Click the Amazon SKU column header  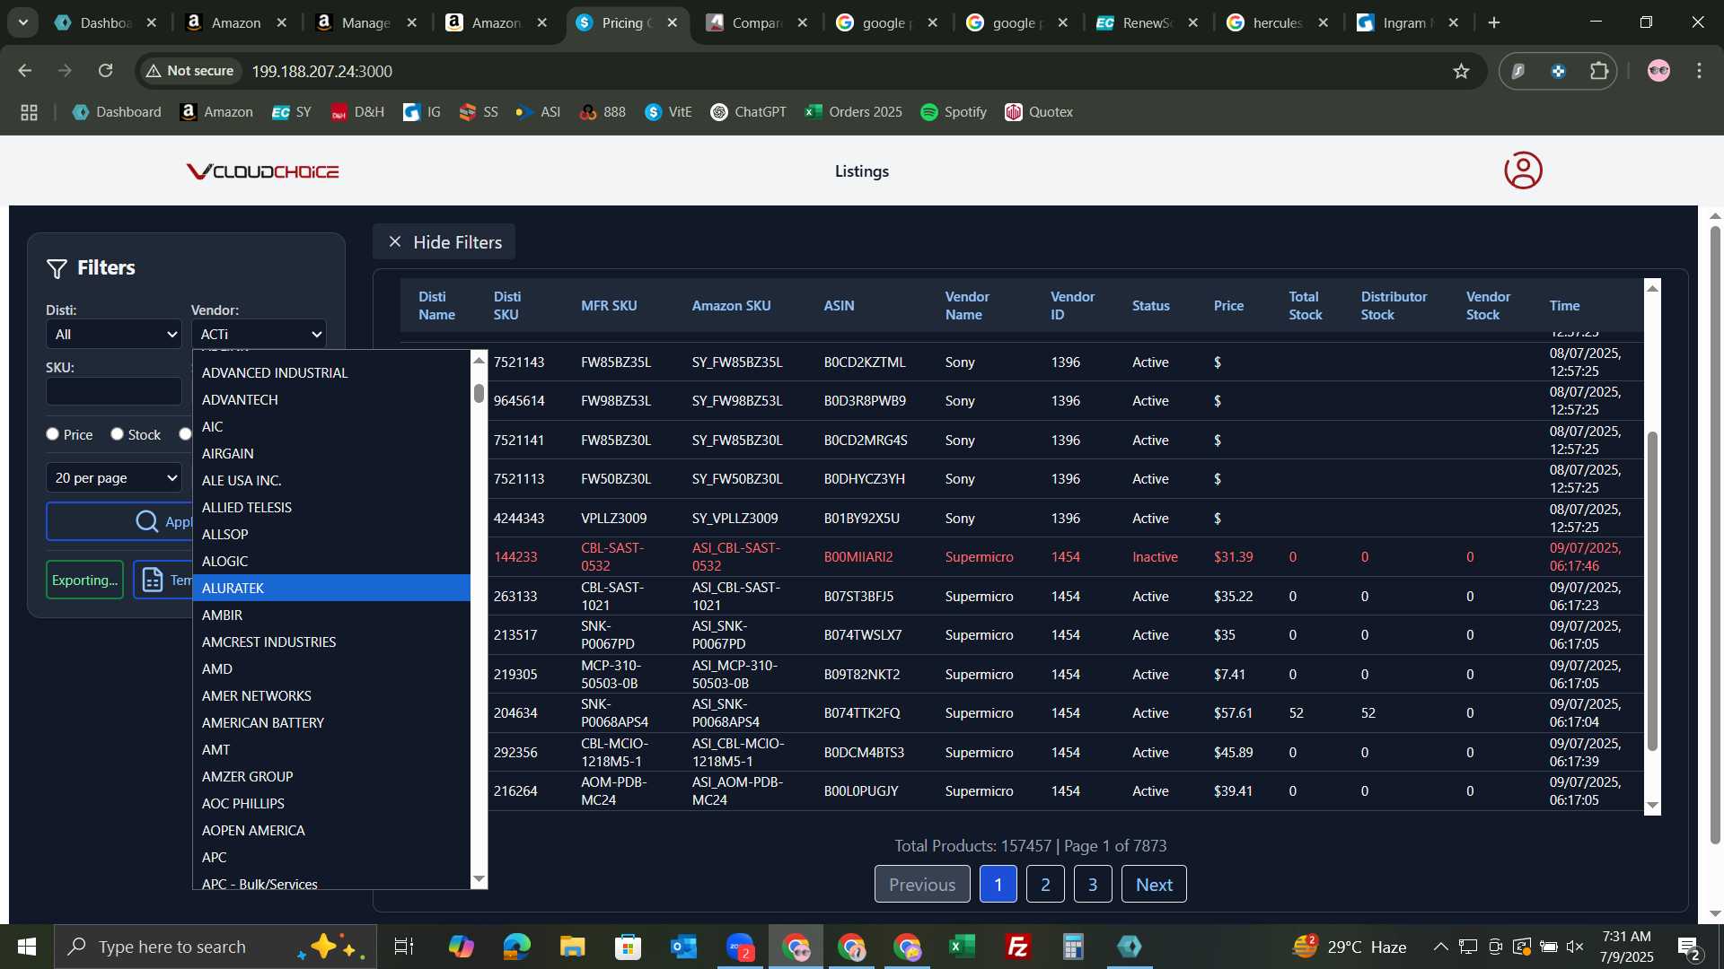pyautogui.click(x=731, y=306)
